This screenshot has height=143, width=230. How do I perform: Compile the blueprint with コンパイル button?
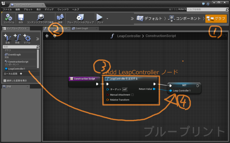coord(9,18)
